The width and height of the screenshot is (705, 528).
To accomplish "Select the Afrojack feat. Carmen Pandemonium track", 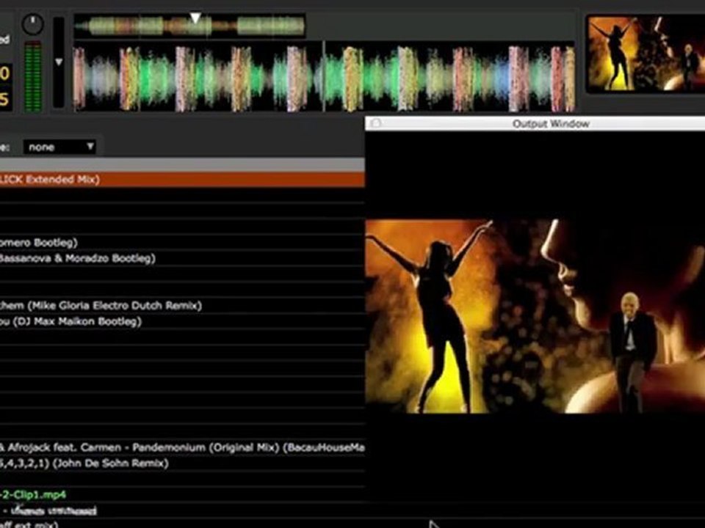I will [182, 447].
